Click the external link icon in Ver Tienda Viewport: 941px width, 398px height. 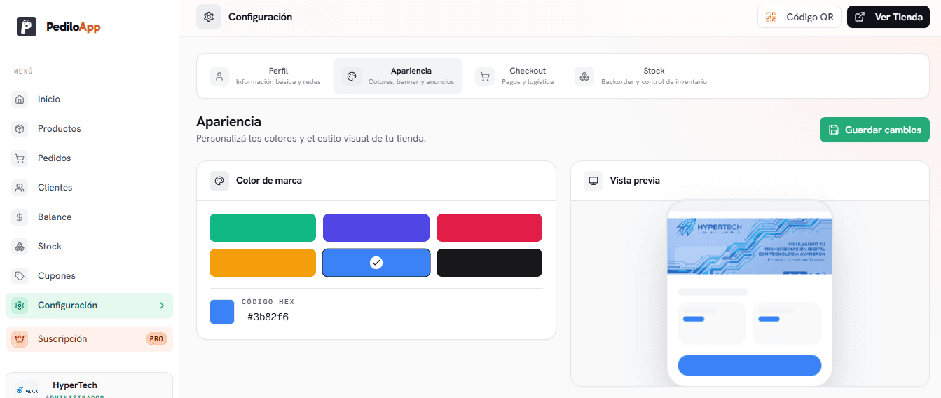(860, 17)
